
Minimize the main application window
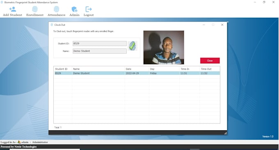255,2
